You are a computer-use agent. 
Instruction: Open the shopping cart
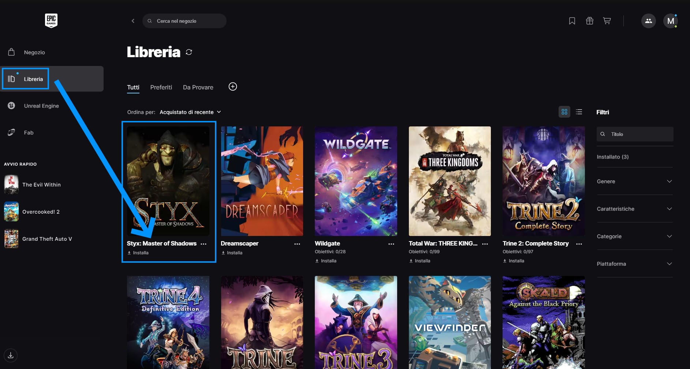click(607, 21)
